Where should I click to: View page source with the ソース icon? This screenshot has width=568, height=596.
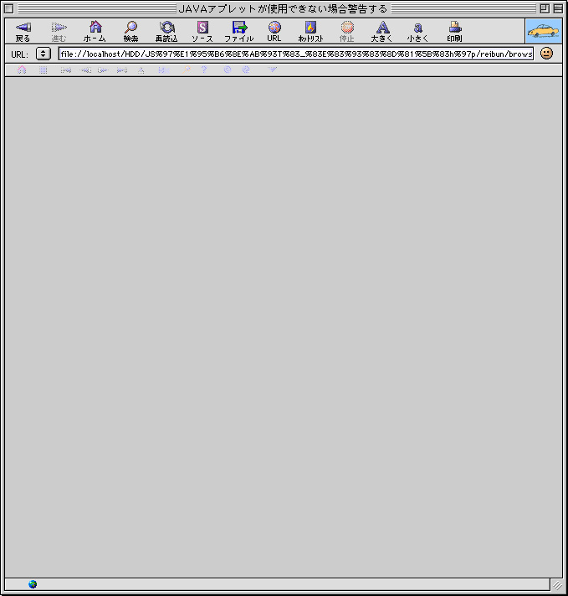click(202, 32)
